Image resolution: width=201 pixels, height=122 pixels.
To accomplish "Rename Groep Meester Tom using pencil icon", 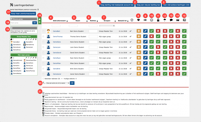I will tap(33, 39).
